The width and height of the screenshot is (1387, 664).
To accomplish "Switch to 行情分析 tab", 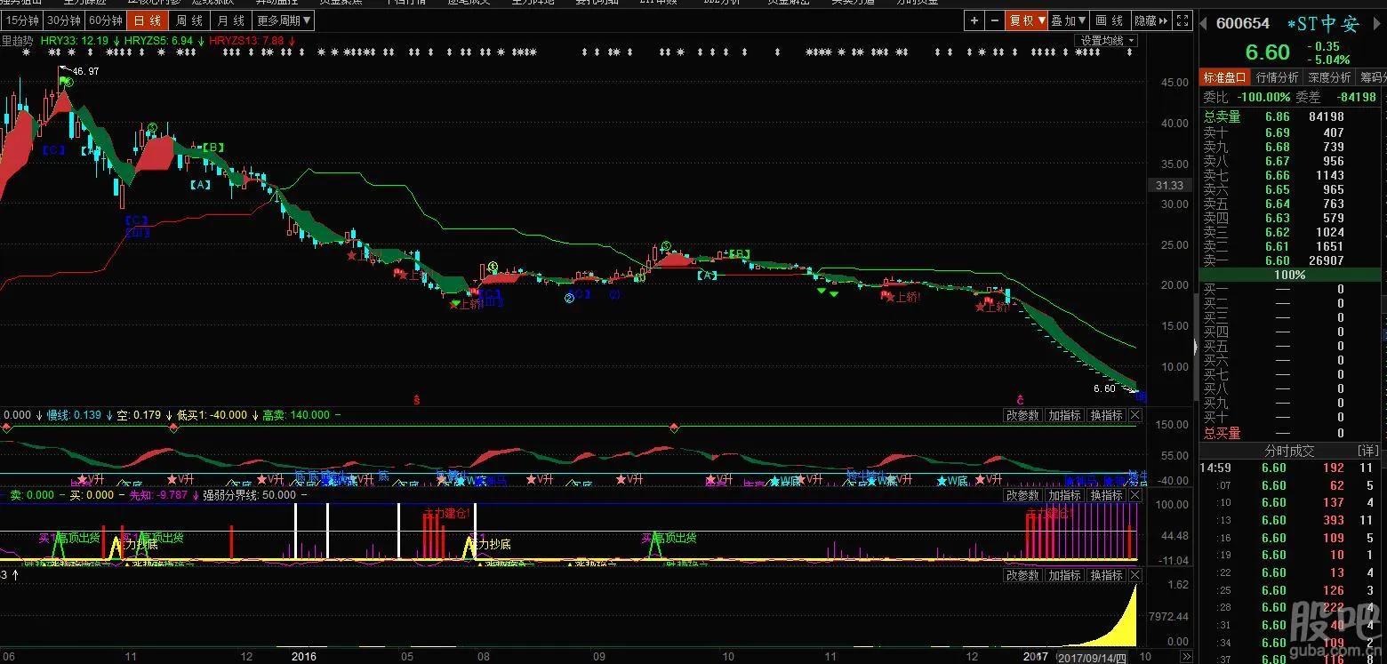I will [1277, 77].
